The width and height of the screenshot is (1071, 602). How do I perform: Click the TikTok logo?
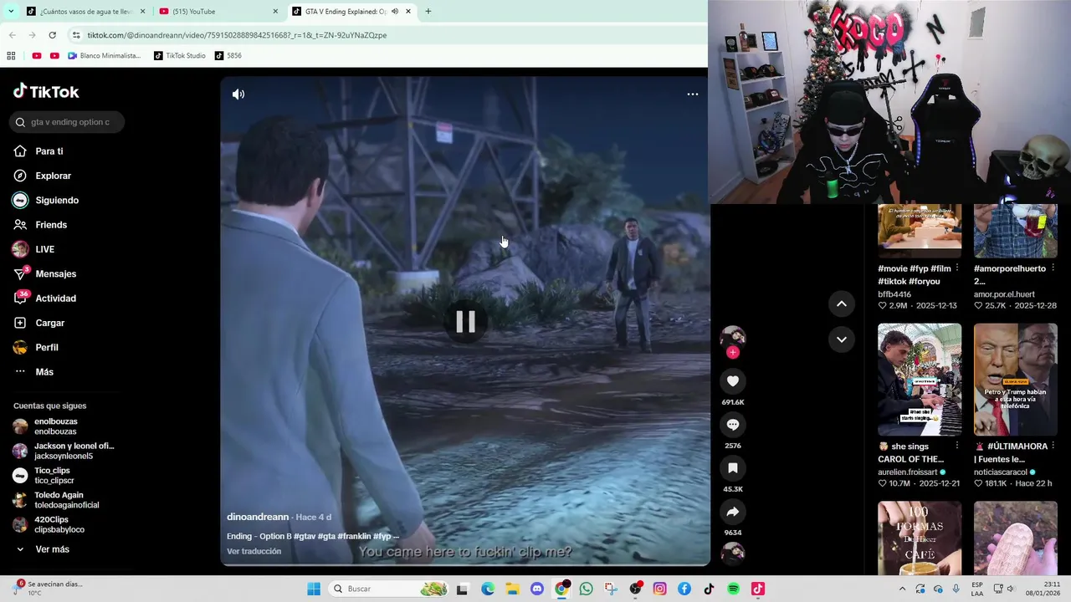46,91
